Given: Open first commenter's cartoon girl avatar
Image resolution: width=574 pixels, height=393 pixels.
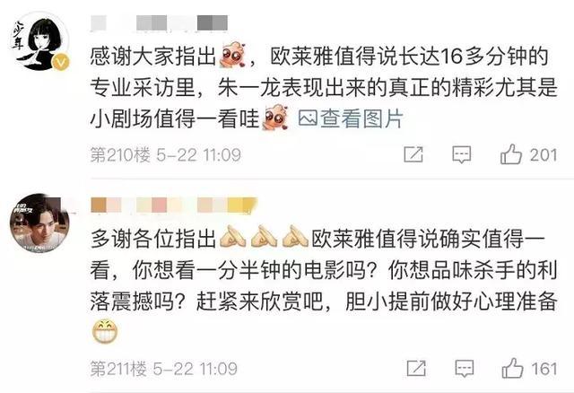Looking at the screenshot, I should (x=39, y=41).
